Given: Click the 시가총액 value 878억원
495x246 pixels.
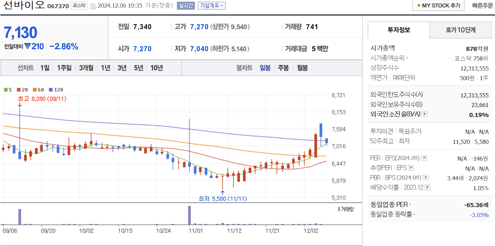Looking at the screenshot, I should coord(477,49).
